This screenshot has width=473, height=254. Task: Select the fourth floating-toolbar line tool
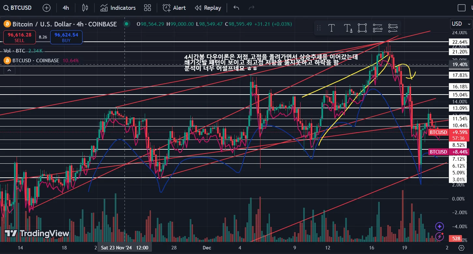click(x=377, y=28)
